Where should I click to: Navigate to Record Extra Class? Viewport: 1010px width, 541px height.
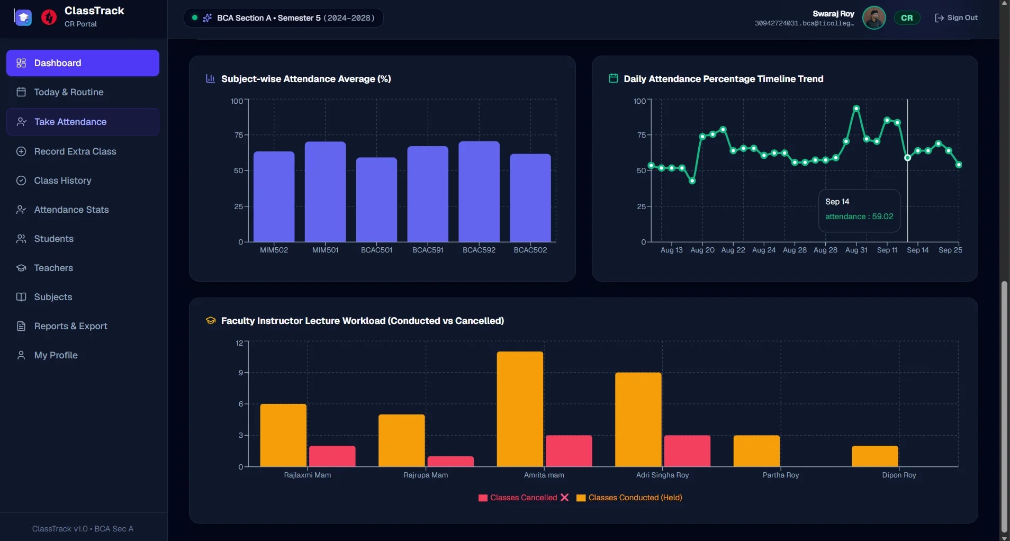click(x=83, y=151)
